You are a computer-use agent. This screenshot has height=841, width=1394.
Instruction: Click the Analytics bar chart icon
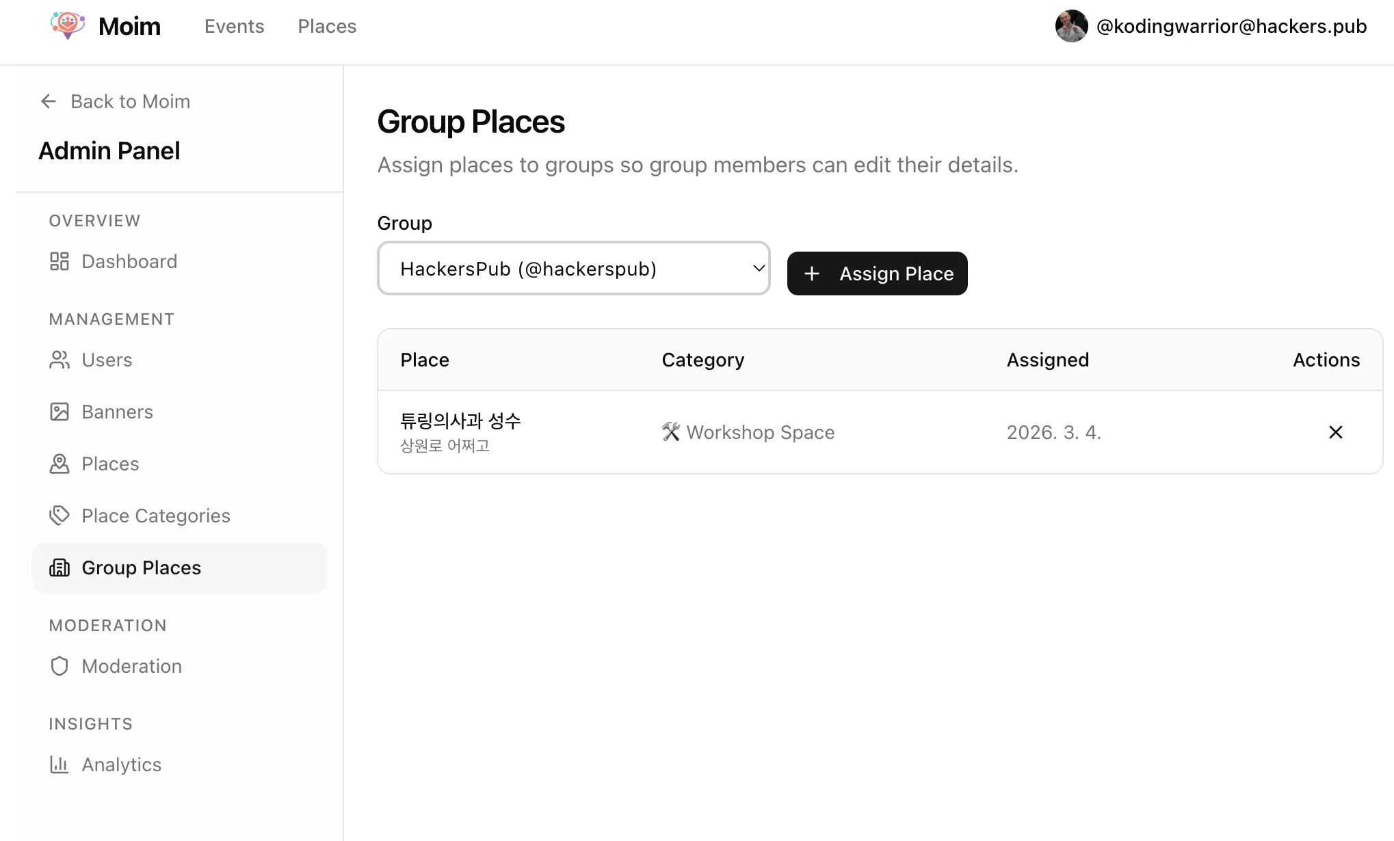[60, 764]
